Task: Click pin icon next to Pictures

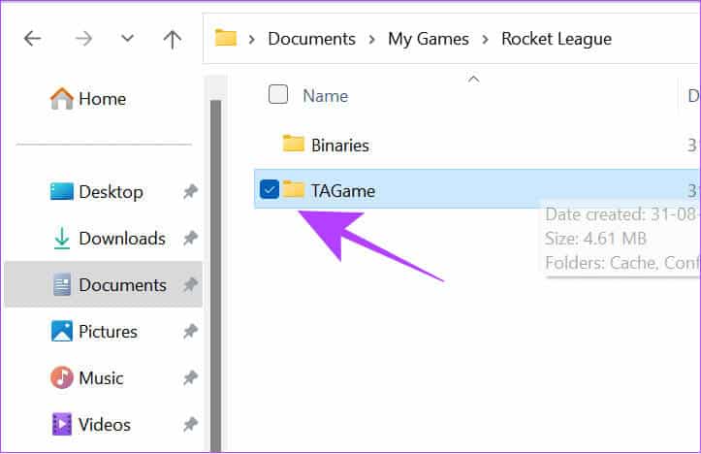Action: [x=190, y=332]
